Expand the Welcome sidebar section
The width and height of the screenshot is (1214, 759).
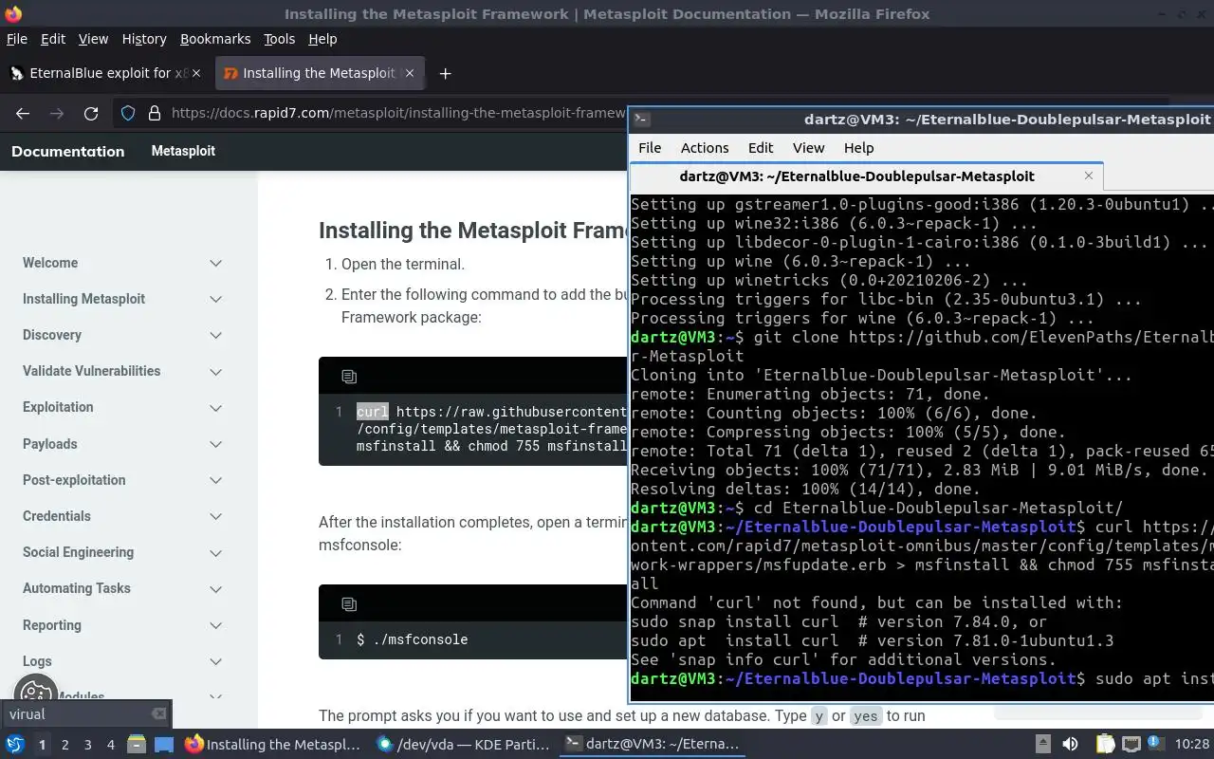tap(216, 263)
